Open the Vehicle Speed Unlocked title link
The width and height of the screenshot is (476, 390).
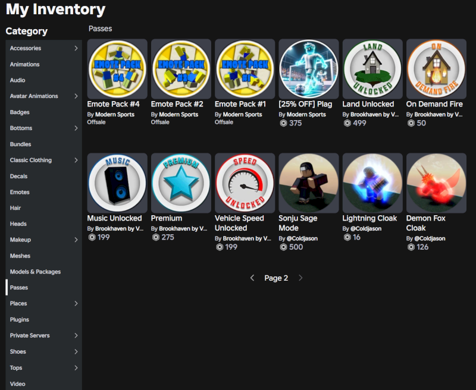[x=239, y=223]
